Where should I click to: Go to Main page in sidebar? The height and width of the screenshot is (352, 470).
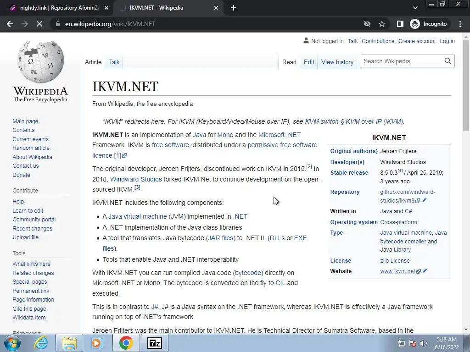point(25,121)
